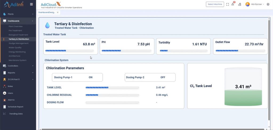273x130 pixels.
Task: Select Tertiary & Disinfection in sidebar
Action: pos(19,39)
